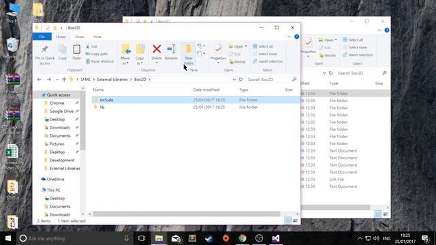Click Pin to Quick access icon
This screenshot has height=245, width=436.
pos(44,49)
